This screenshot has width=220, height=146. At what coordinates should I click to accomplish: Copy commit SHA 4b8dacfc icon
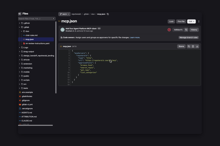(186, 30)
